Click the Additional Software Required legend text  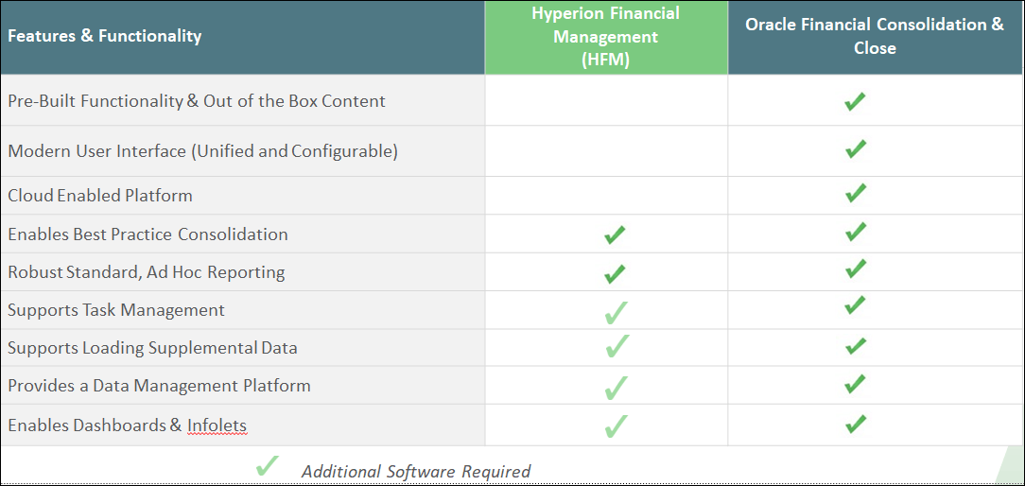coord(416,471)
